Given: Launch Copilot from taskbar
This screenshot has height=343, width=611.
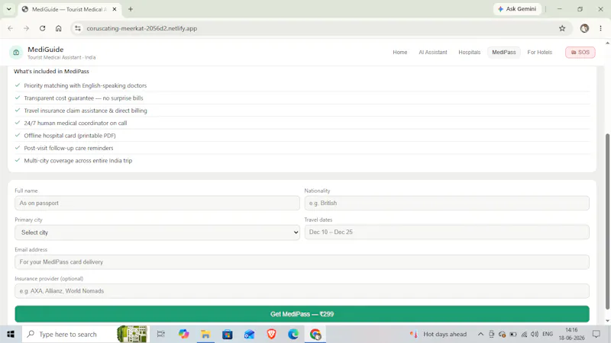Looking at the screenshot, I should [183, 334].
